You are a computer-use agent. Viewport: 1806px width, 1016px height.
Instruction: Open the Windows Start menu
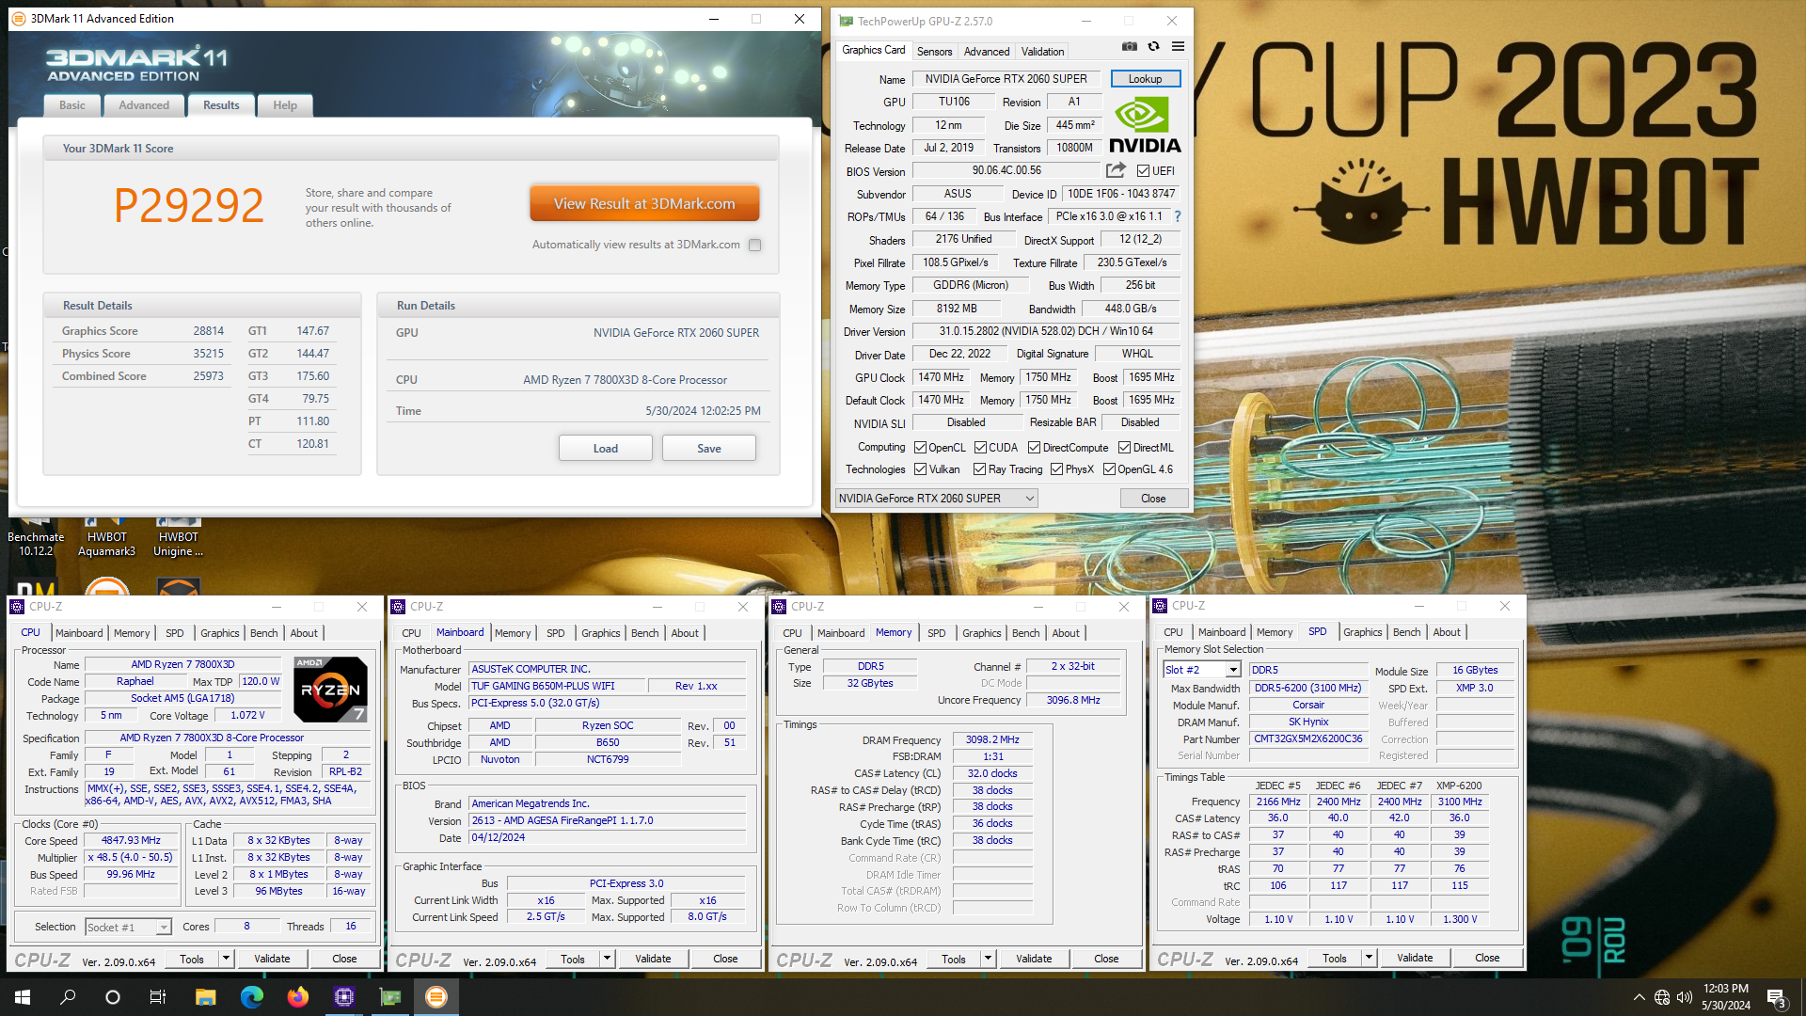click(23, 997)
